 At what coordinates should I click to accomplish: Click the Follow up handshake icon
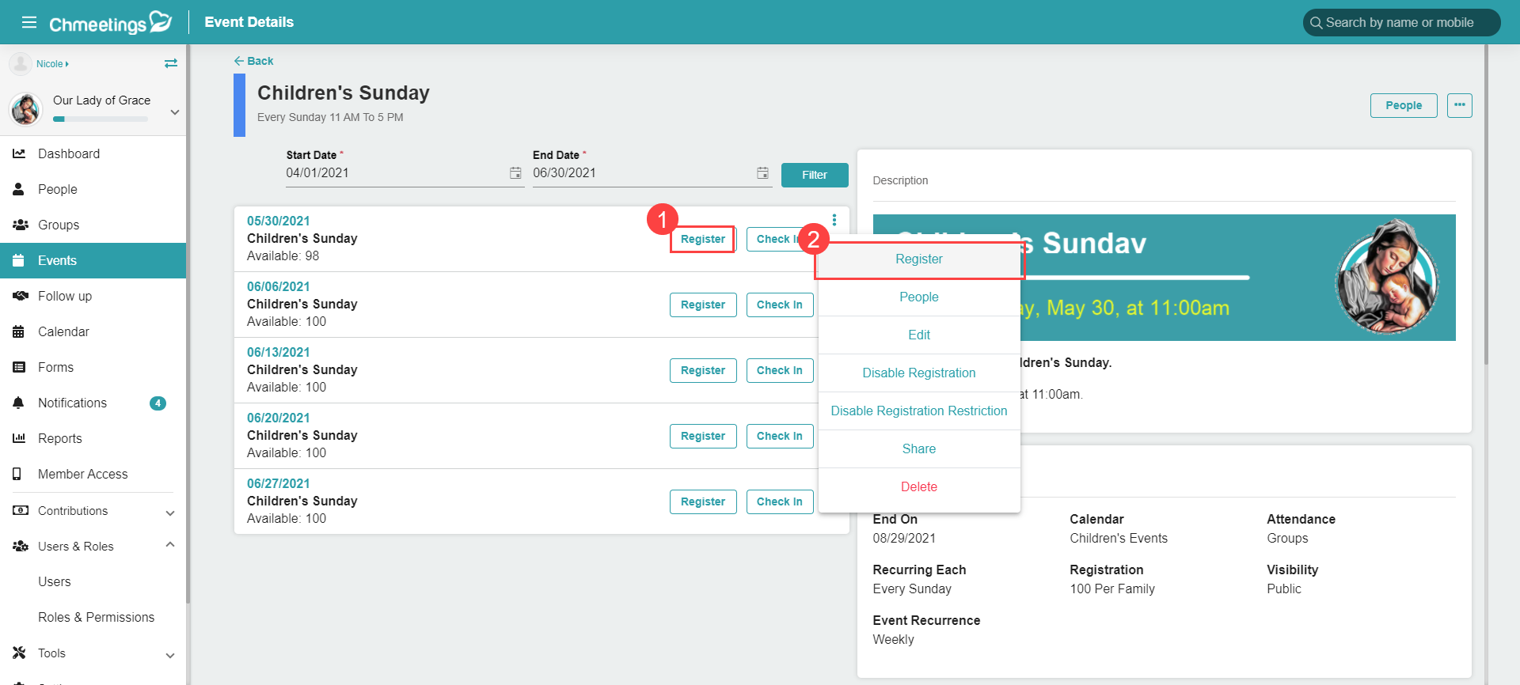[20, 296]
